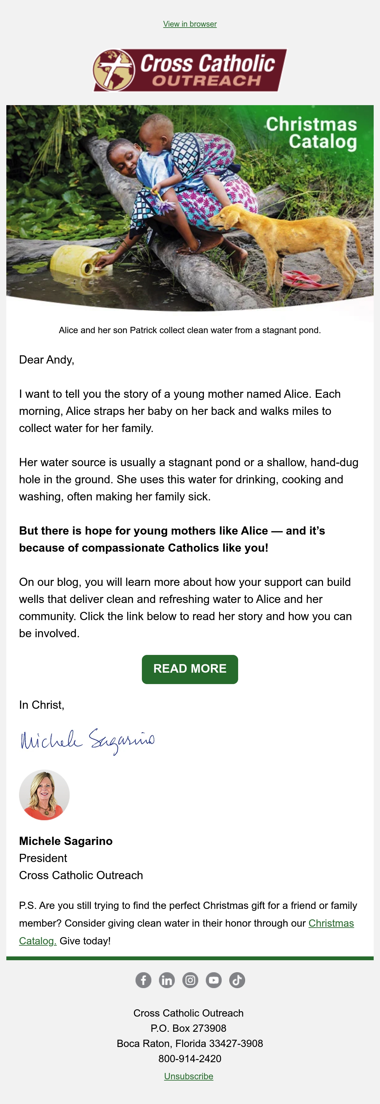380x1104 pixels.
Task: Open the View in browser link
Action: (x=190, y=24)
